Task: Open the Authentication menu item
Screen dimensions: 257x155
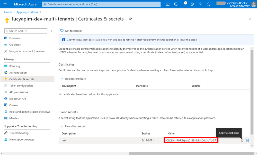Action: [18, 73]
